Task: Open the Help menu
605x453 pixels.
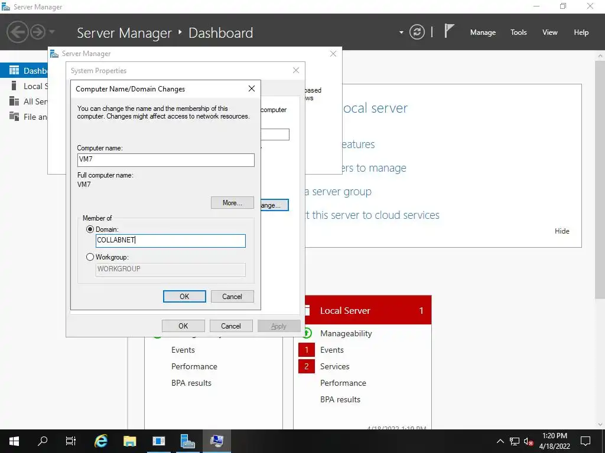Action: pyautogui.click(x=581, y=32)
